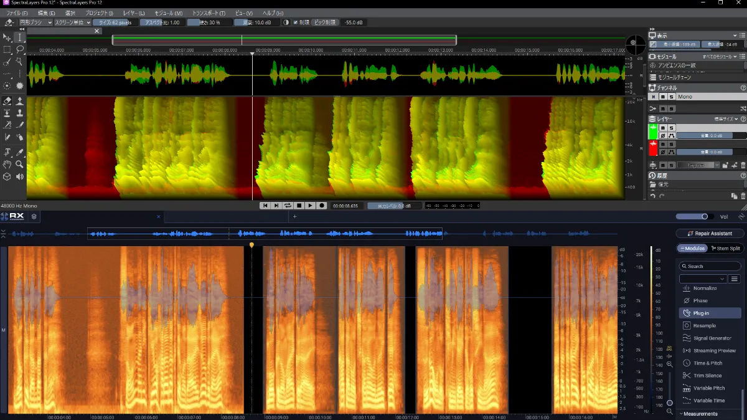The image size is (747, 420).
Task: Open the RX module category dropdown
Action: click(x=703, y=279)
